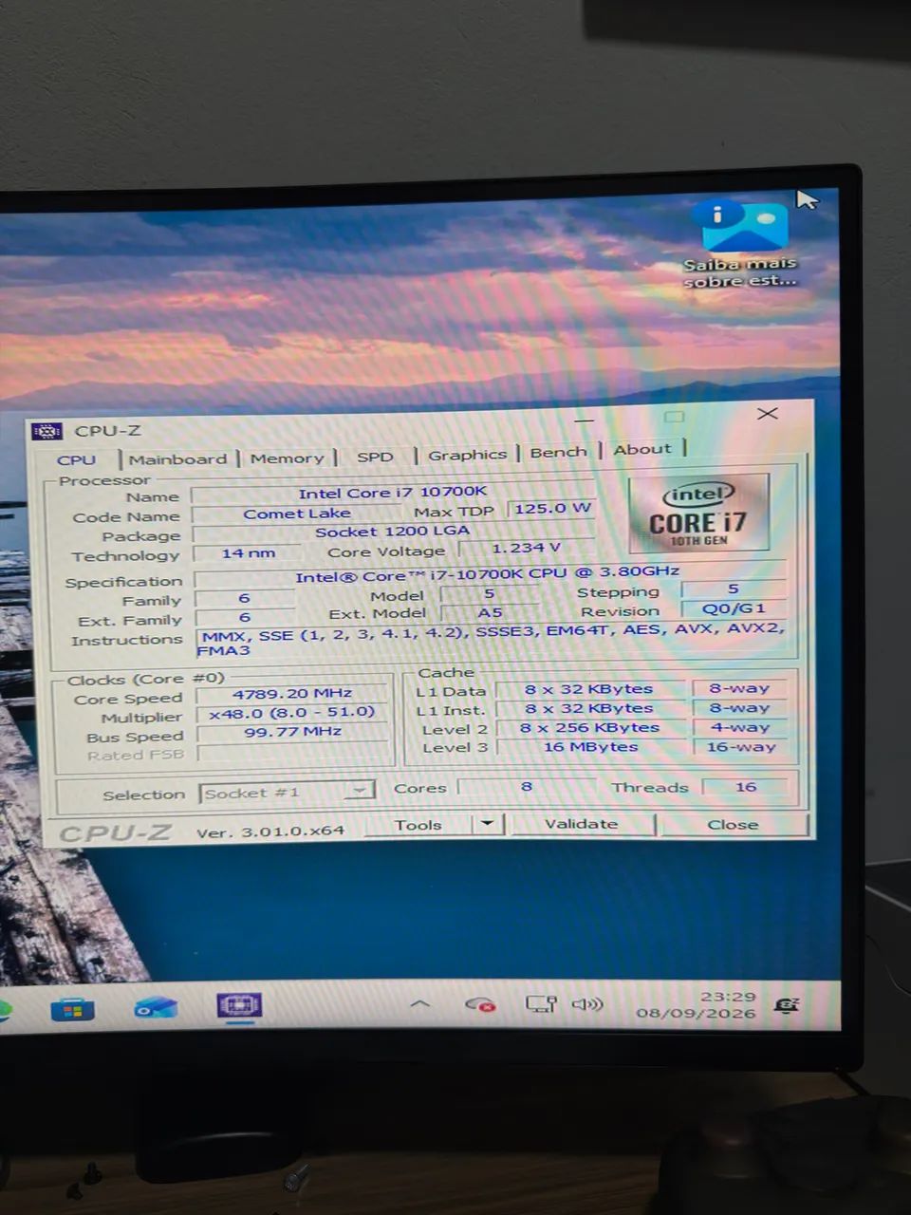The image size is (911, 1215).
Task: Click the Specification field value
Action: click(x=489, y=574)
